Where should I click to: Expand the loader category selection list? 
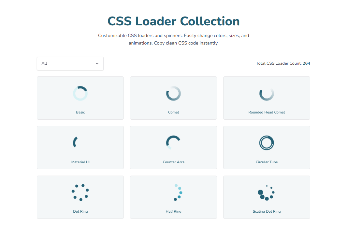(70, 63)
